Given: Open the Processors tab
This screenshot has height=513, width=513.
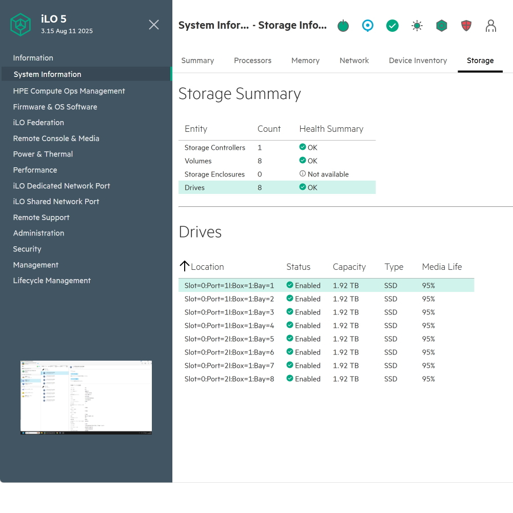Looking at the screenshot, I should (x=252, y=61).
